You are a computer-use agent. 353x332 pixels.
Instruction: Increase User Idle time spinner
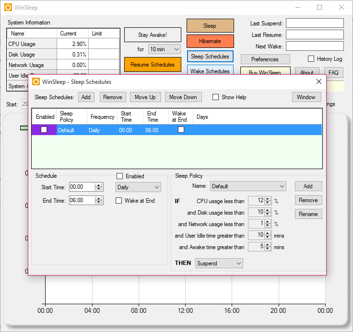pyautogui.click(x=268, y=233)
